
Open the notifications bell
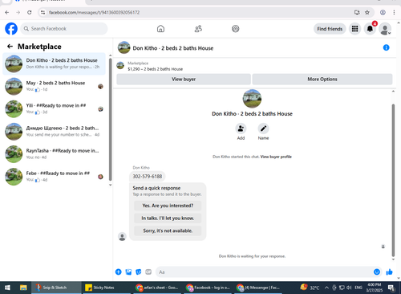tap(370, 29)
